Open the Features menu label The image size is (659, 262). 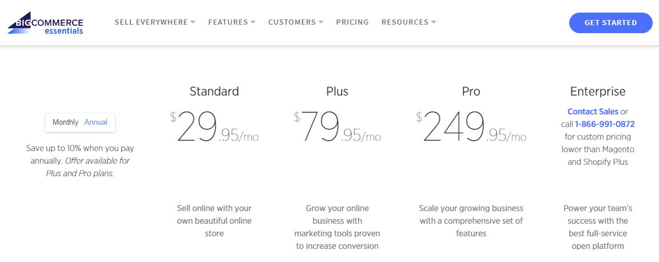pyautogui.click(x=228, y=22)
